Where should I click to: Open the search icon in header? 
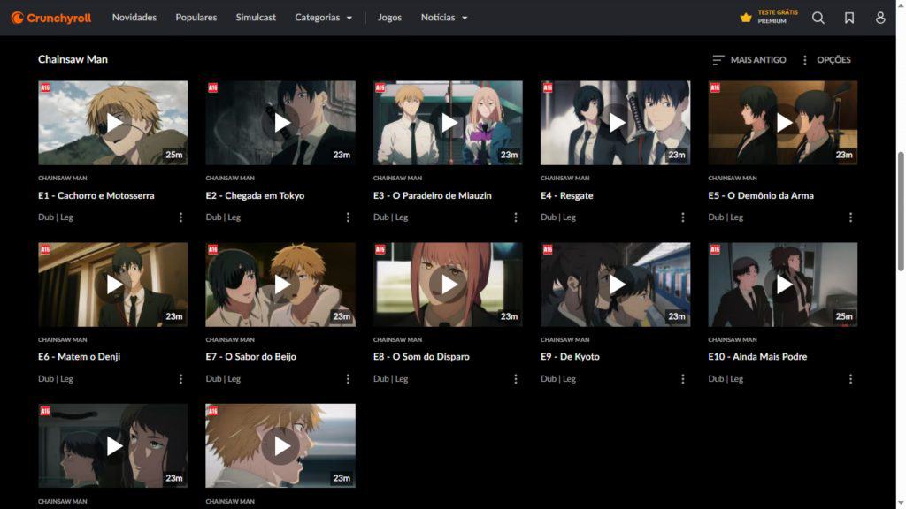818,18
